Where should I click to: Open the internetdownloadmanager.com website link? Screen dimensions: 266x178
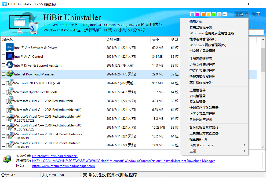tap(63, 166)
